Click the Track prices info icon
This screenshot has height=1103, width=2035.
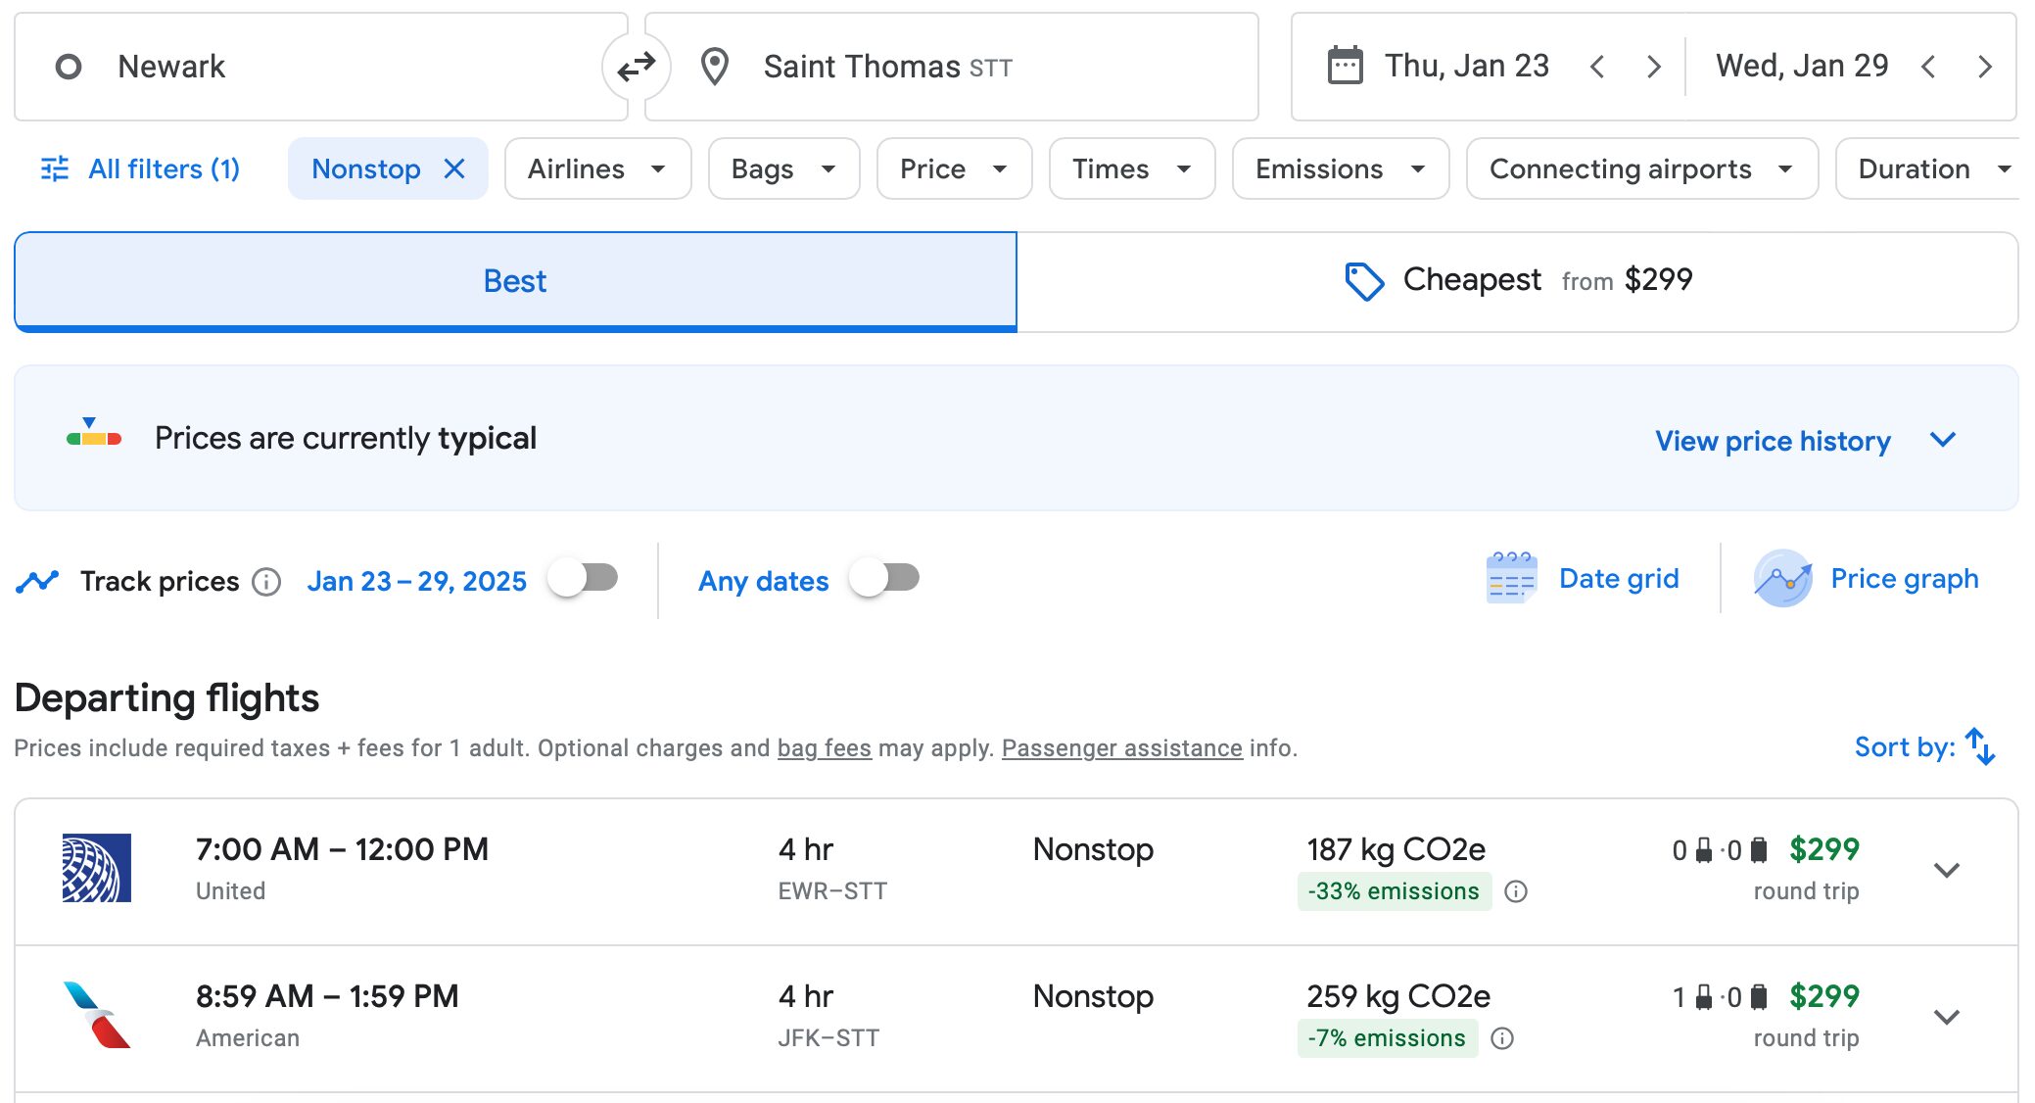(266, 582)
